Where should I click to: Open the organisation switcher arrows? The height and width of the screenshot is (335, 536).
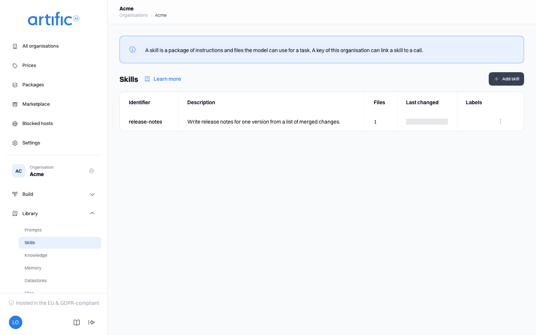pyautogui.click(x=92, y=171)
